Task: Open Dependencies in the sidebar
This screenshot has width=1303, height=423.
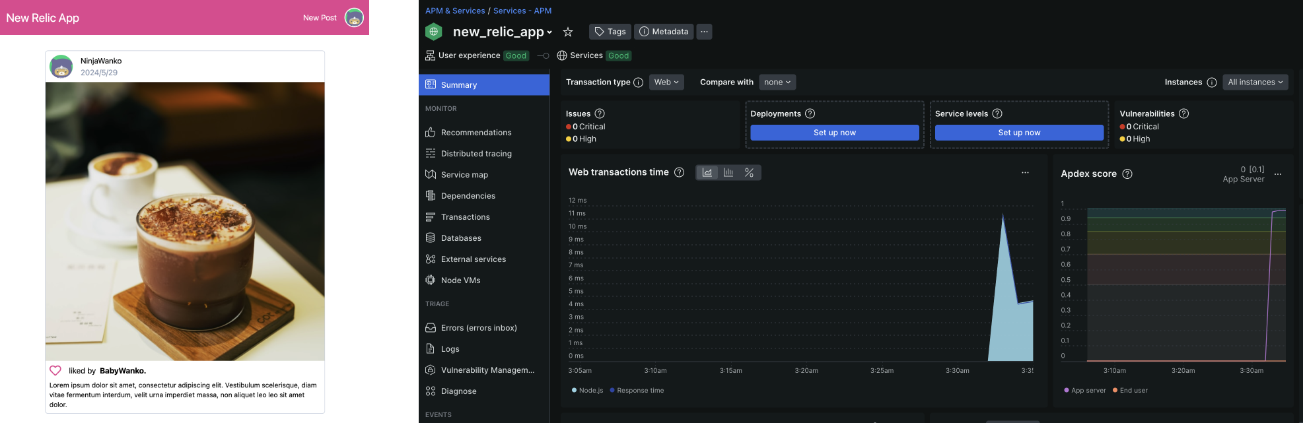Action: (x=484, y=196)
